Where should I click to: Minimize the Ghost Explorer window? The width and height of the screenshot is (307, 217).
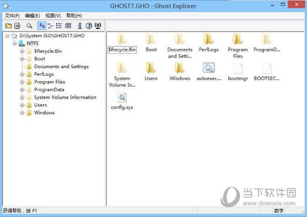[272, 5]
